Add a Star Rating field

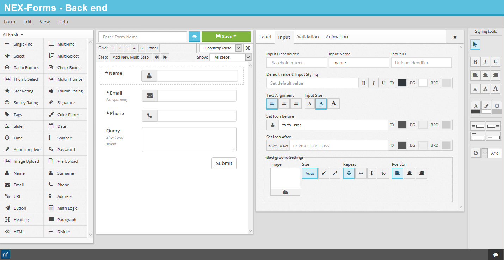pyautogui.click(x=22, y=91)
